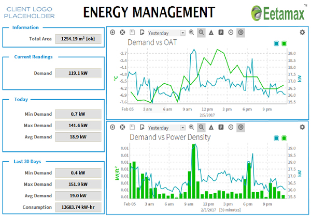Click the triangle delta icon on Demand vs Power Density
Screen dimensions: 311x217
coord(211,127)
